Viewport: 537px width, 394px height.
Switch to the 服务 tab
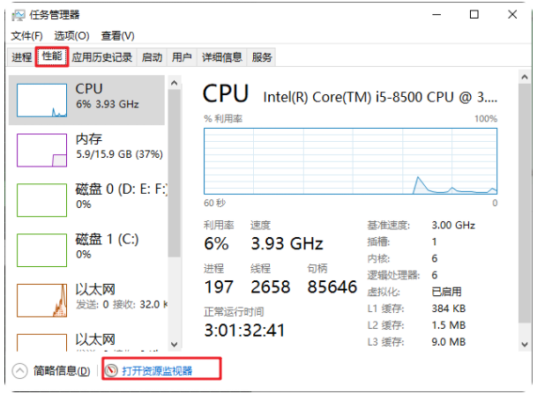(262, 57)
